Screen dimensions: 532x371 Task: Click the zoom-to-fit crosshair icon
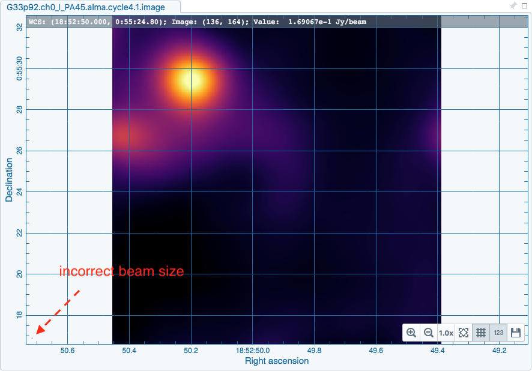click(463, 333)
